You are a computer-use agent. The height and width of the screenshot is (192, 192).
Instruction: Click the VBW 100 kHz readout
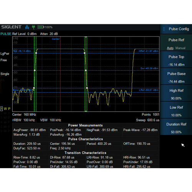51,120
